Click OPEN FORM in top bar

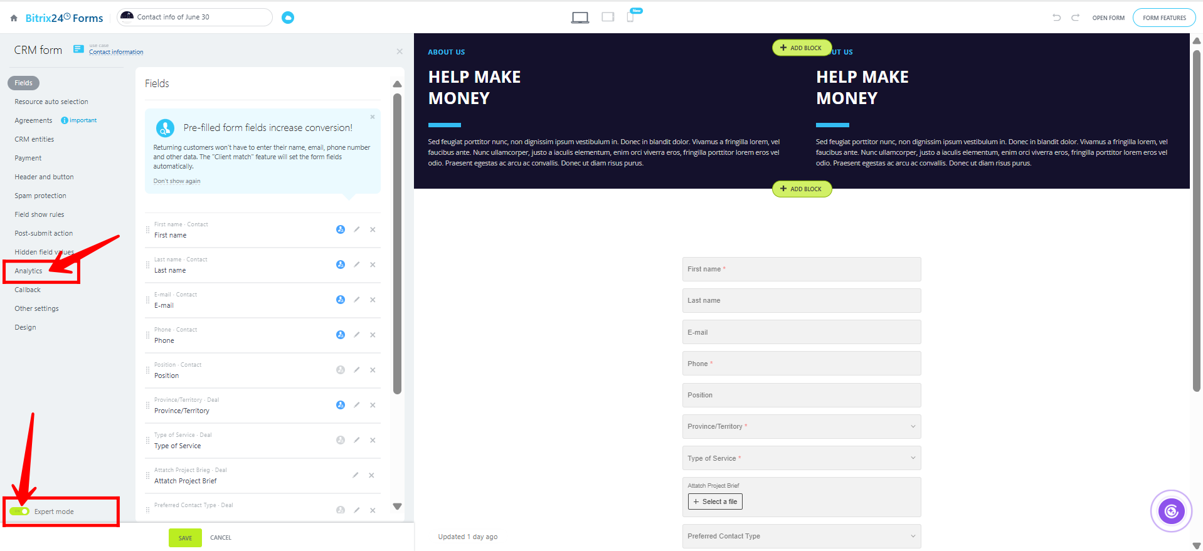pos(1108,18)
